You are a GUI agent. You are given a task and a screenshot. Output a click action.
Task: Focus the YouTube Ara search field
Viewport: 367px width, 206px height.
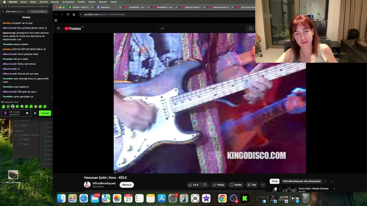[202, 28]
